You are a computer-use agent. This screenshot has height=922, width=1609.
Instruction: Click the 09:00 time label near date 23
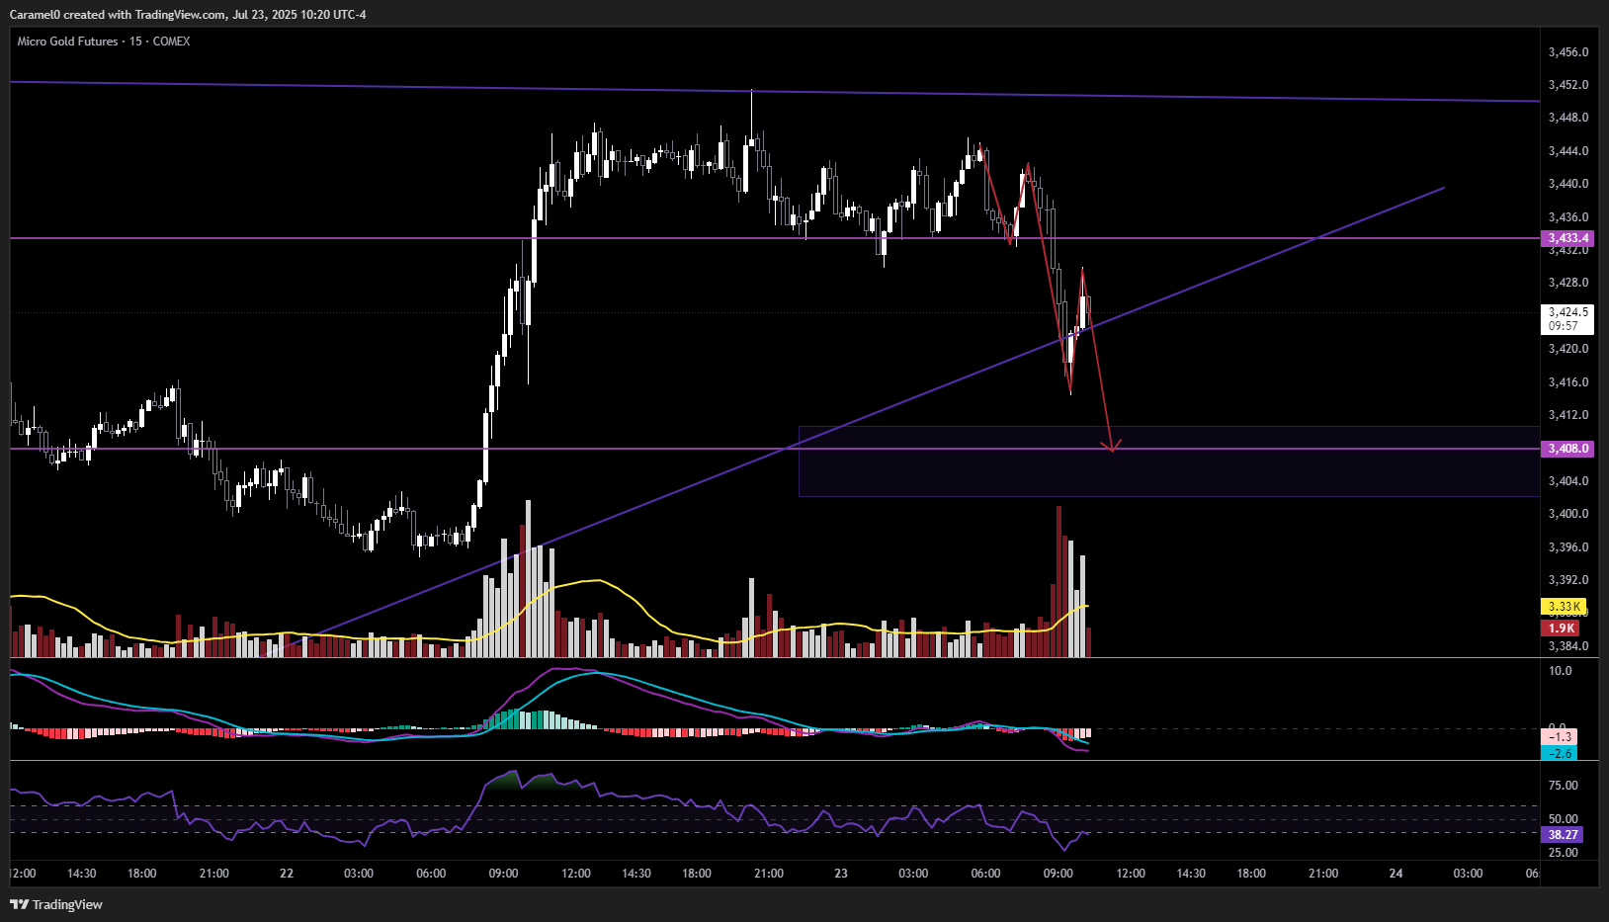[x=1058, y=874]
